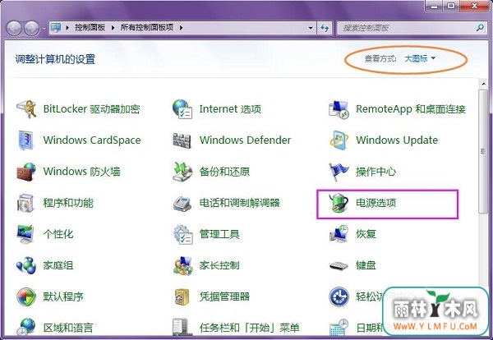Expand the chevron before 控制面板 breadcrumb
The width and height of the screenshot is (493, 340).
67,28
